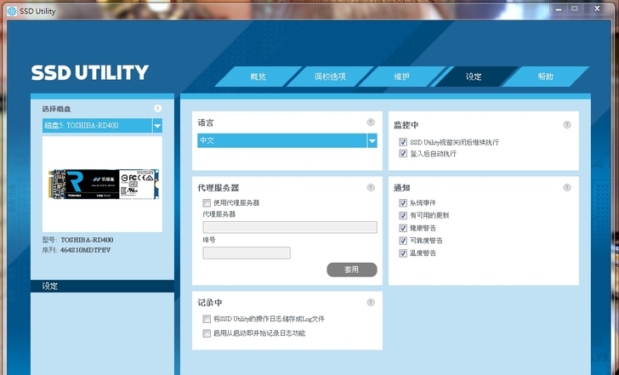The height and width of the screenshot is (375, 619).
Task: Enable 使用代理服务器 checkbox
Action: pos(207,203)
